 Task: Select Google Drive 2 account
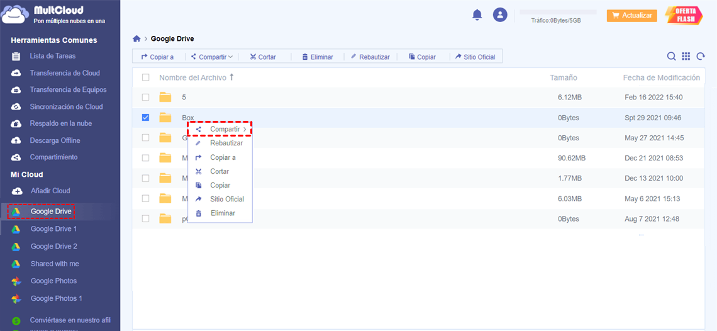(53, 246)
